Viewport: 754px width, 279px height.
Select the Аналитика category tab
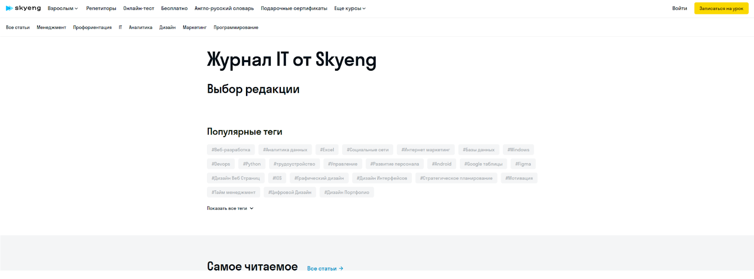tap(140, 27)
